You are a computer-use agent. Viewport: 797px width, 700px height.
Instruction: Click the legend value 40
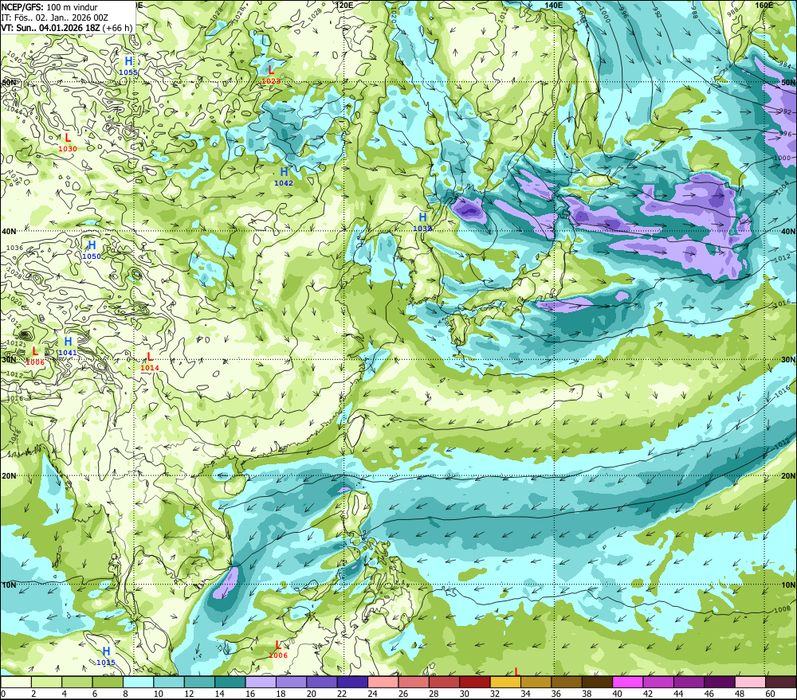617,694
